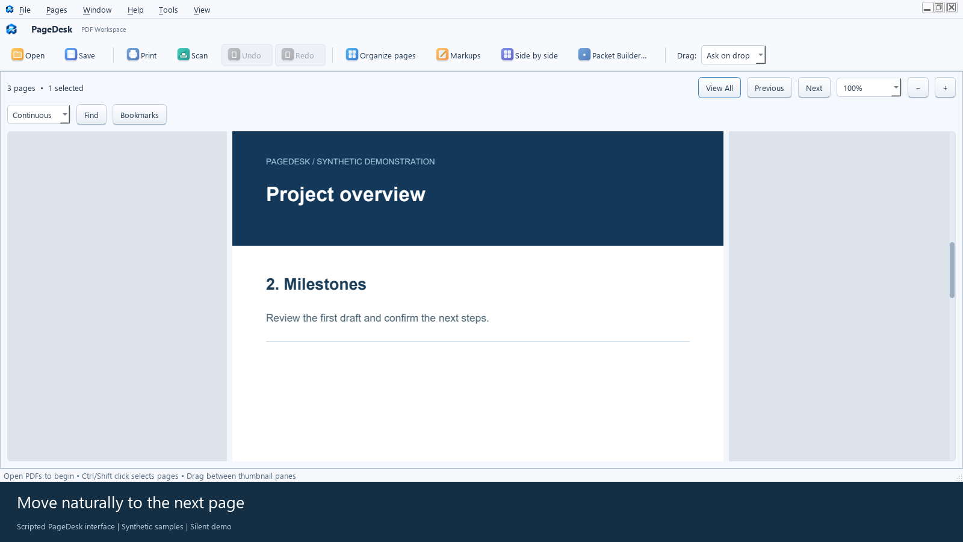Expand the Continuous view mode dropdown
This screenshot has height=542, width=963.
click(39, 115)
